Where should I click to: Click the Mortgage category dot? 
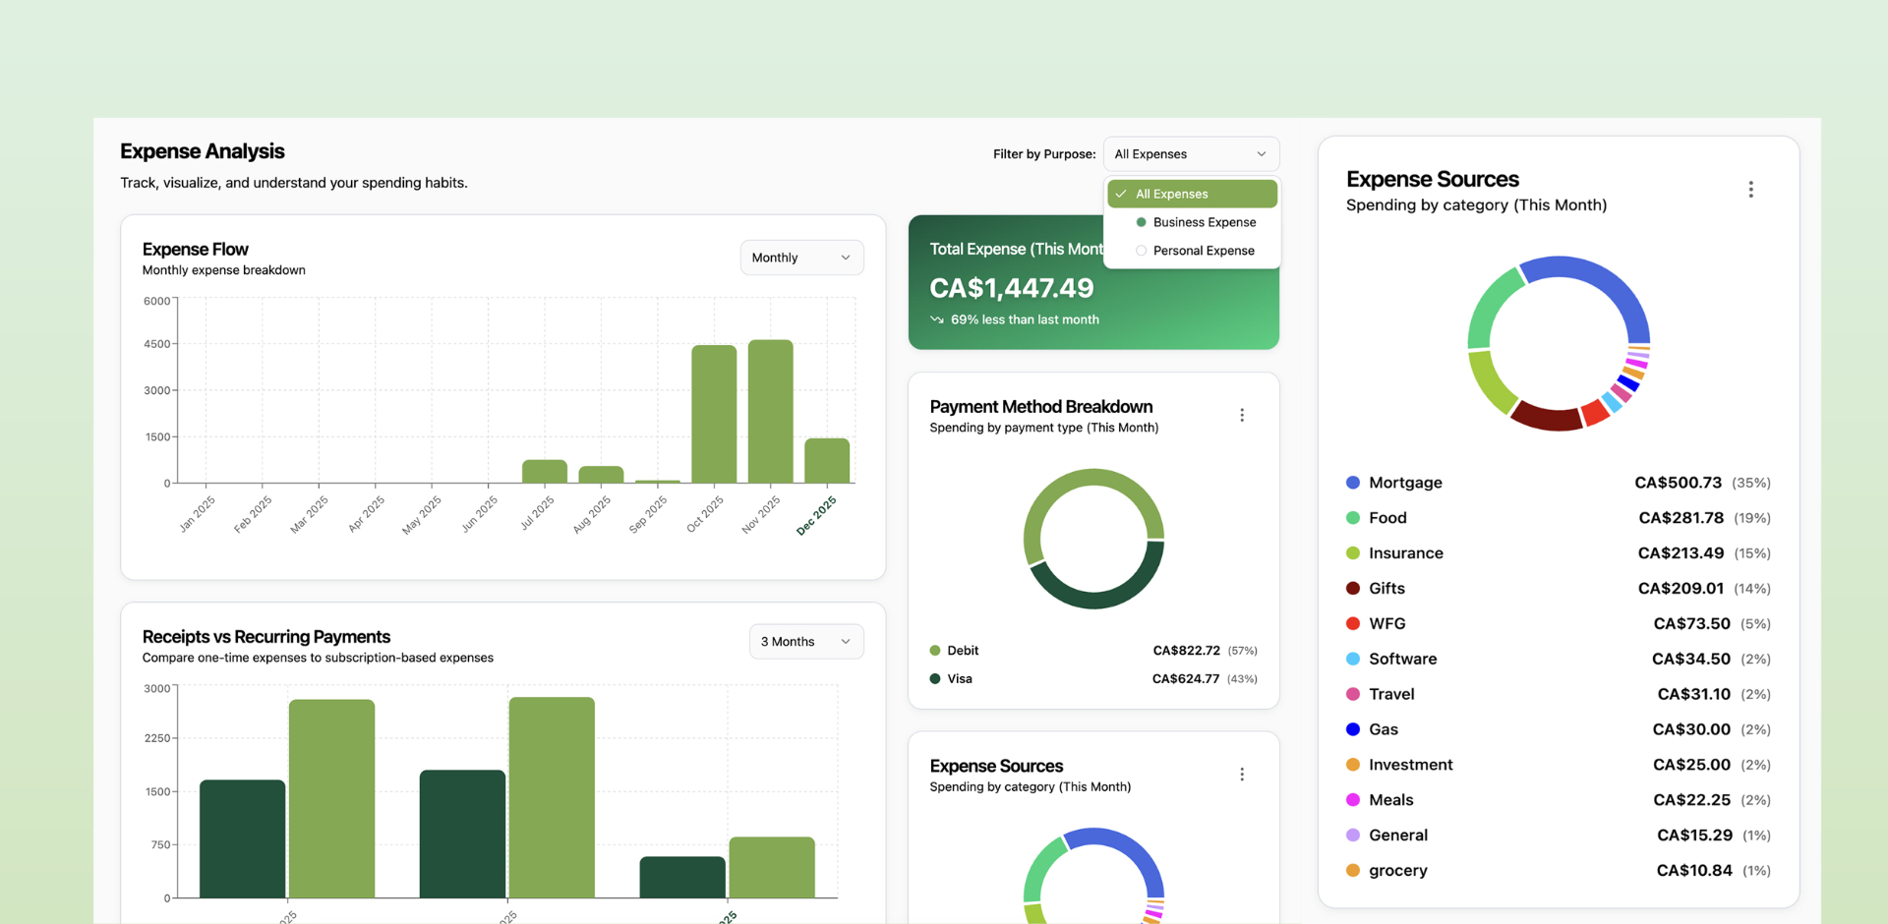[x=1354, y=483]
